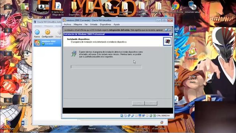Open the Máquina menu in VM window

pos(78,24)
